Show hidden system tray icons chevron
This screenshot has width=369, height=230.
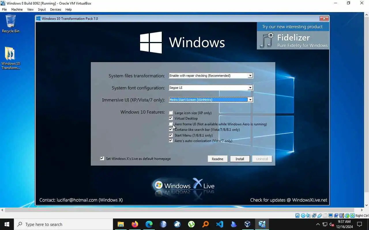pyautogui.click(x=318, y=224)
